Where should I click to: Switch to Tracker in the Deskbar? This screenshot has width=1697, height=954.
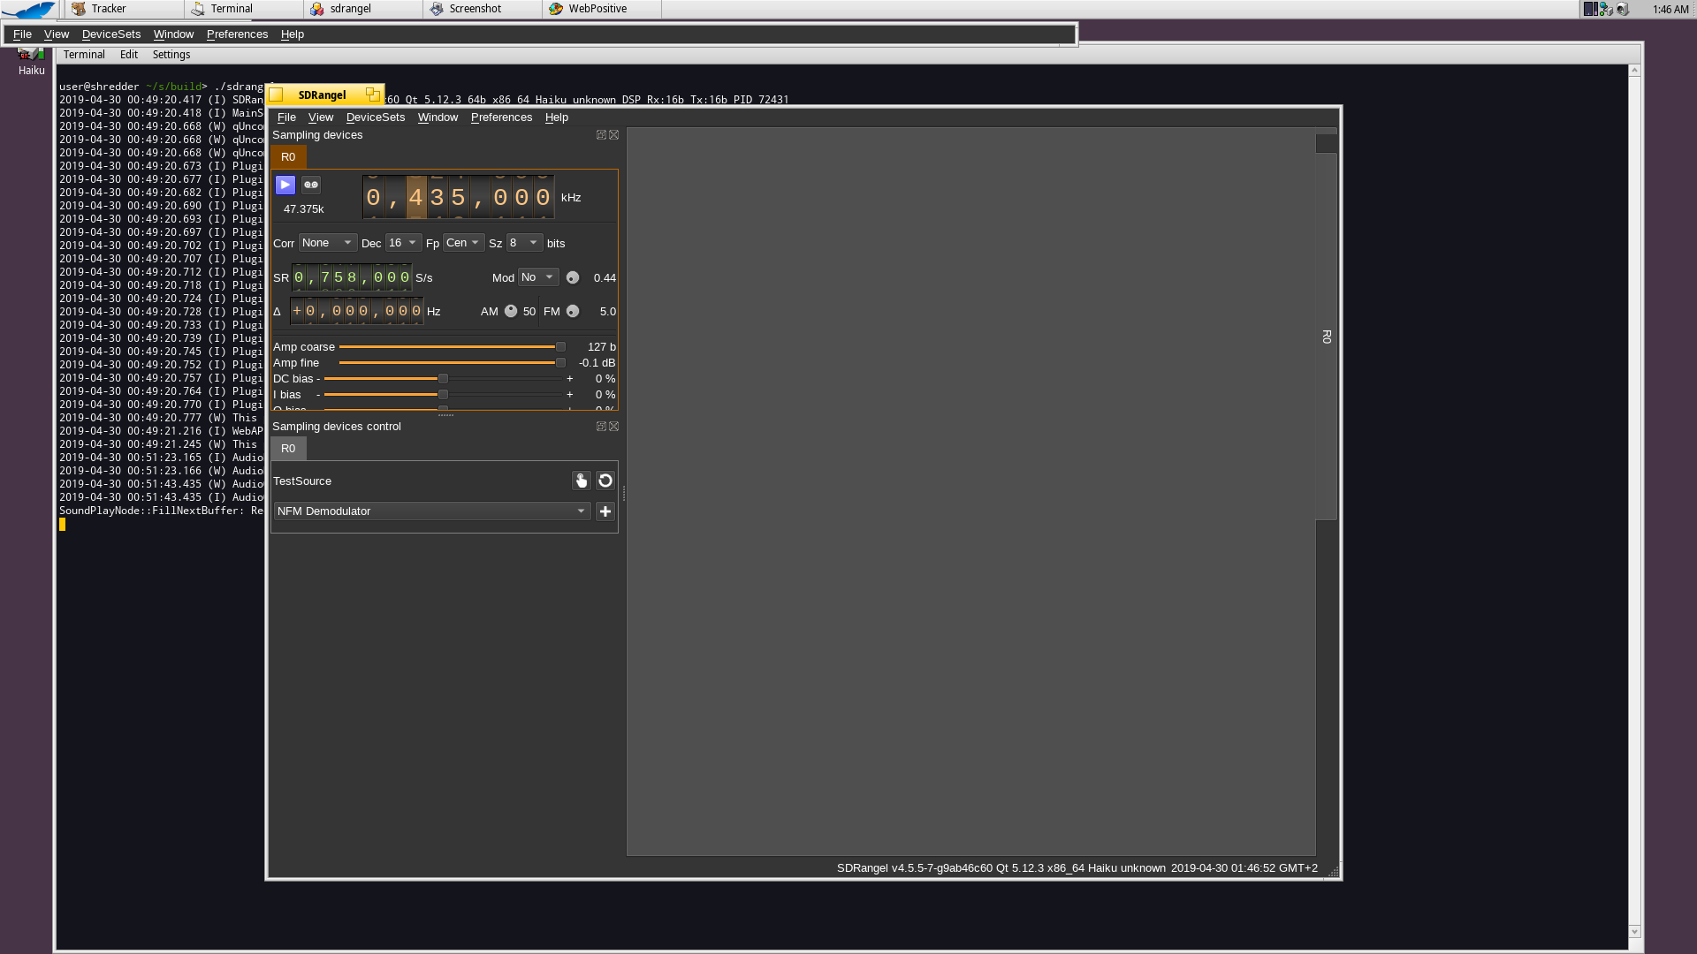(124, 9)
